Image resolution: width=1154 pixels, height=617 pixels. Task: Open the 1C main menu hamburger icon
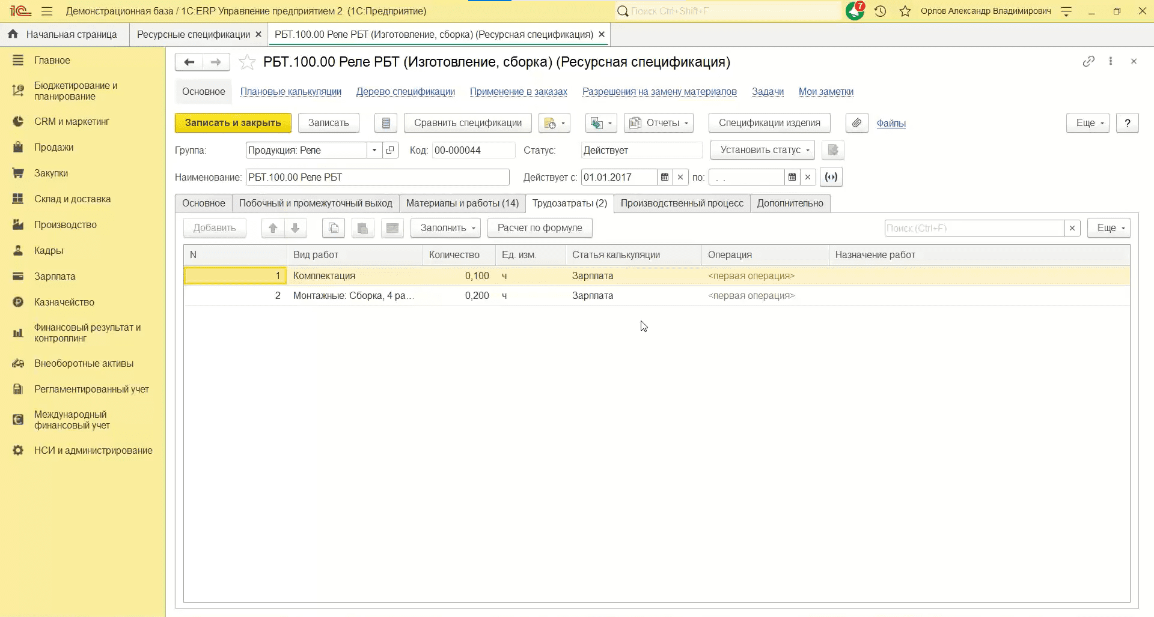(x=47, y=11)
